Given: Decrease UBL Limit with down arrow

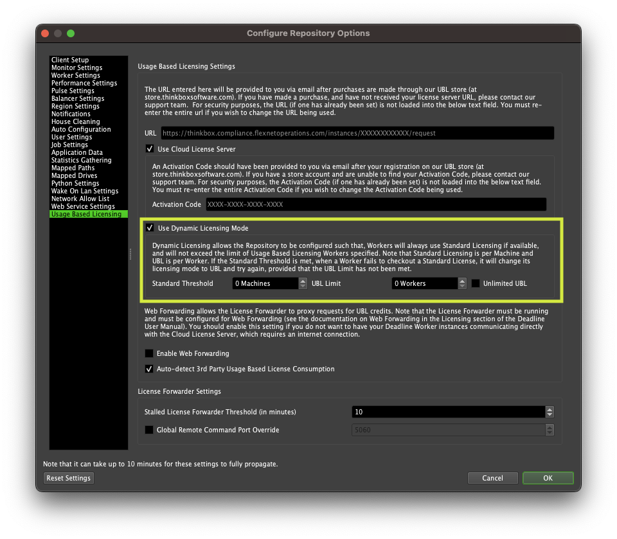Looking at the screenshot, I should tap(462, 286).
